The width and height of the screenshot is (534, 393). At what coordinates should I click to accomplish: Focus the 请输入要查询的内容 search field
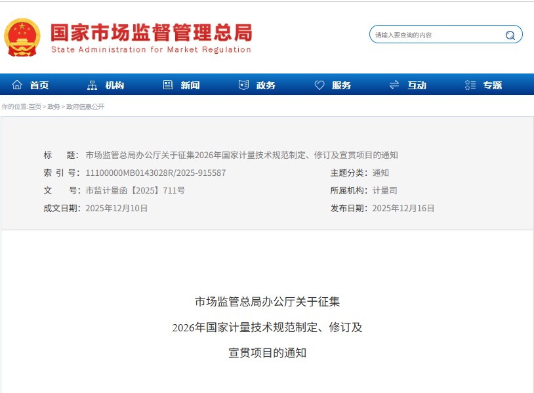[x=435, y=35]
